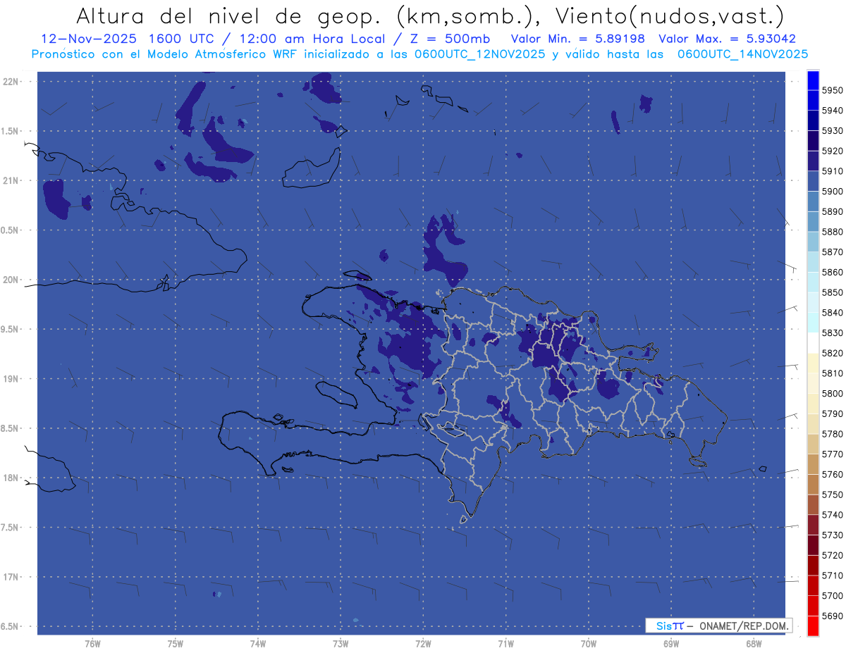Viewport: 846px width, 653px height.
Task: Click the '5900' color scale value
Action: point(833,191)
